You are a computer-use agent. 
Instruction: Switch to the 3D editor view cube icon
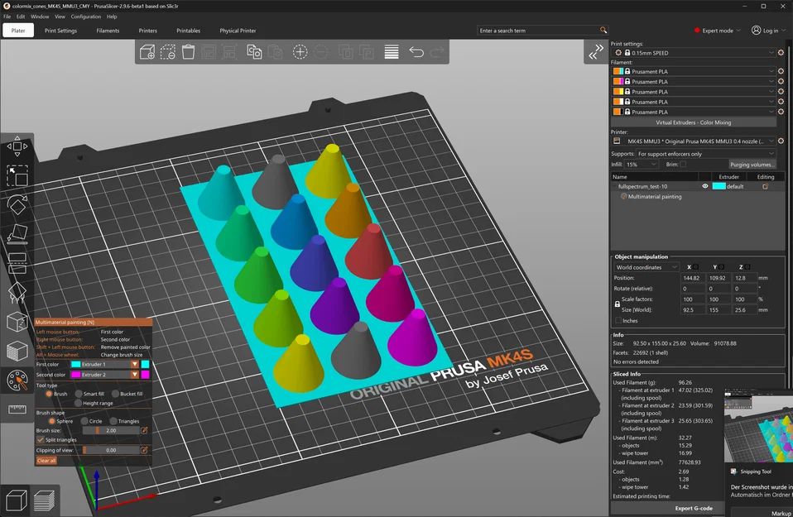click(x=17, y=500)
